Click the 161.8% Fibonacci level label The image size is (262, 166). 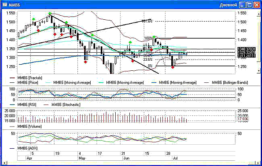[147, 21]
